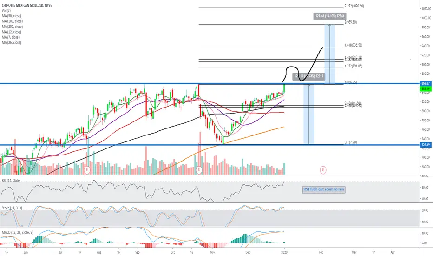Click the 2020 label on time axis

(284, 252)
